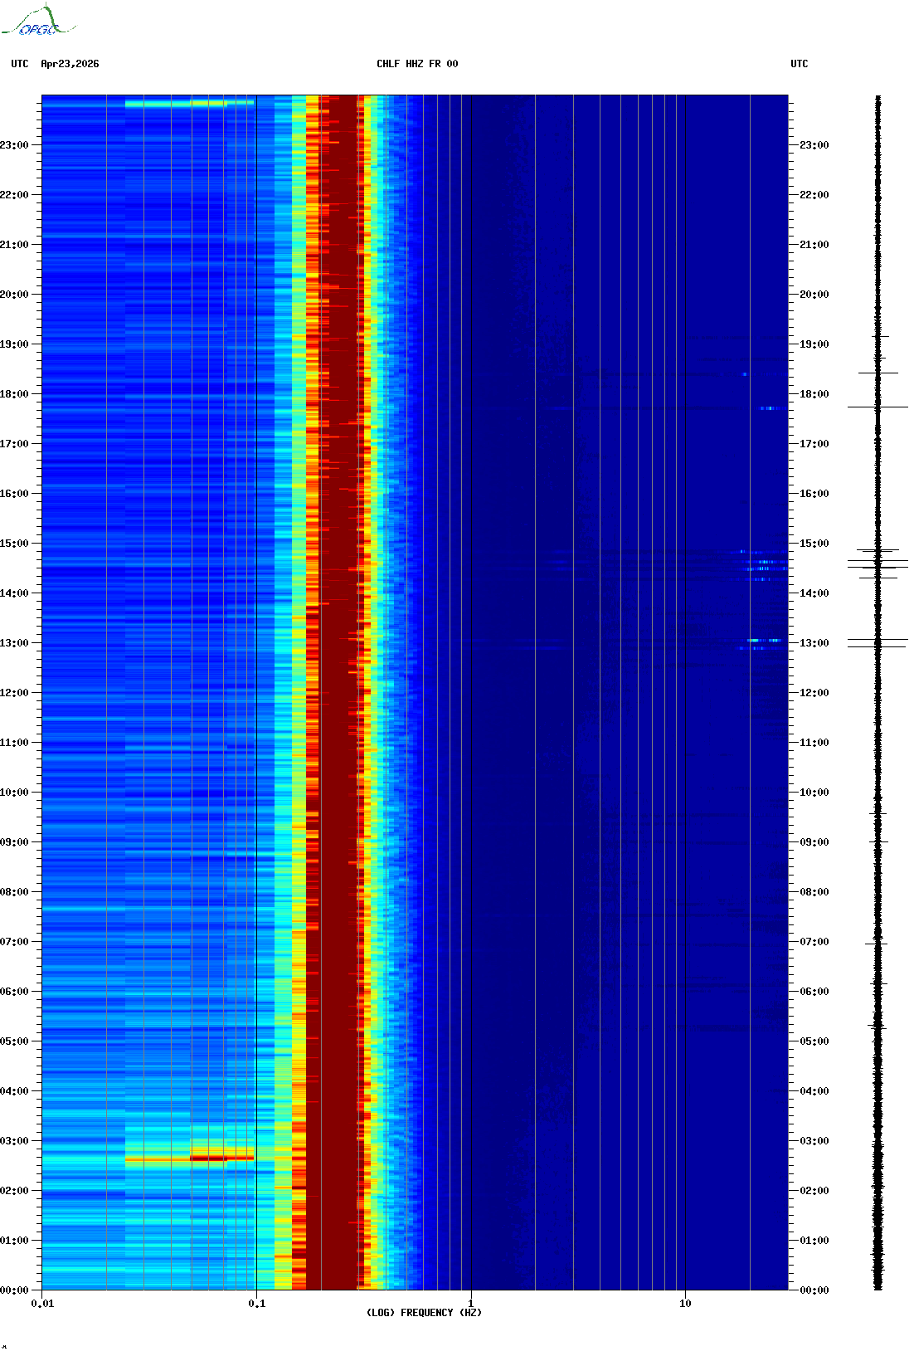Select the 00:00 time label on right axis

(814, 1290)
